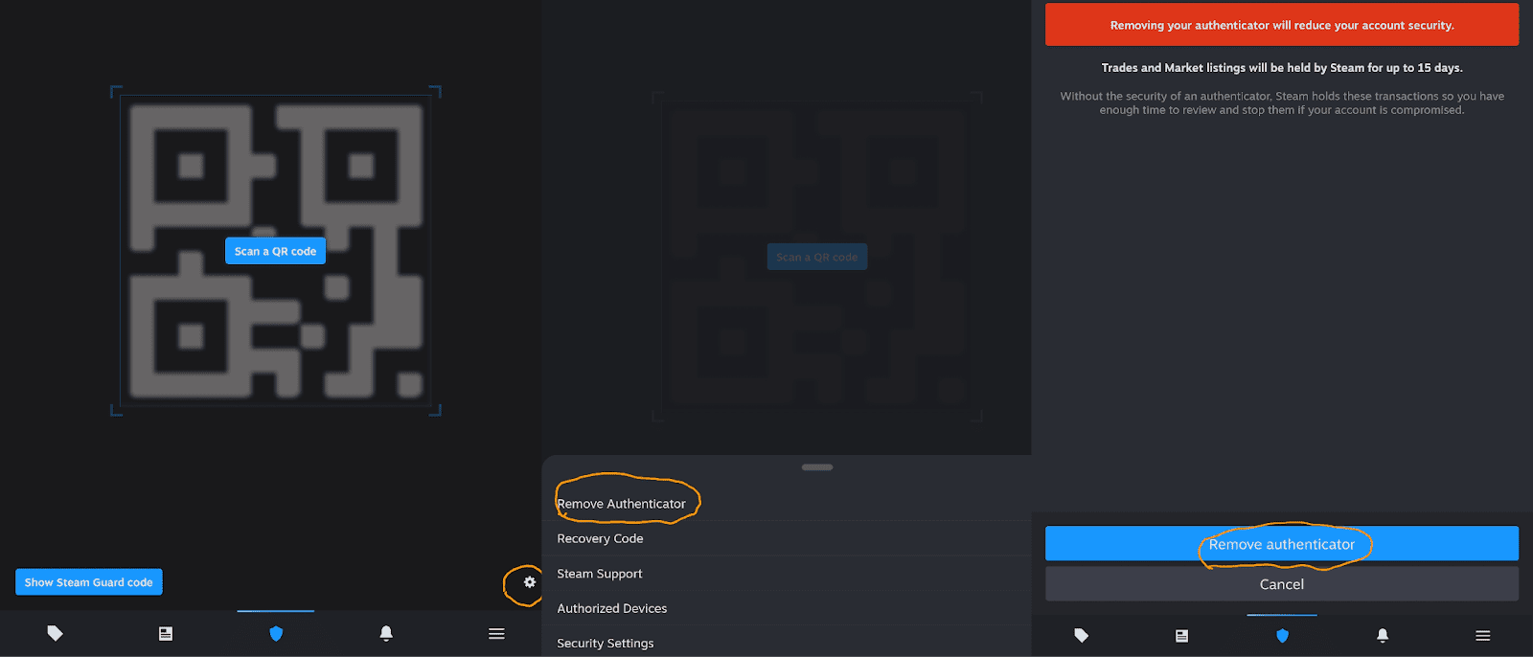Tap the store tag icon on the removal confirmation screen
The image size is (1533, 657).
coord(1082,635)
